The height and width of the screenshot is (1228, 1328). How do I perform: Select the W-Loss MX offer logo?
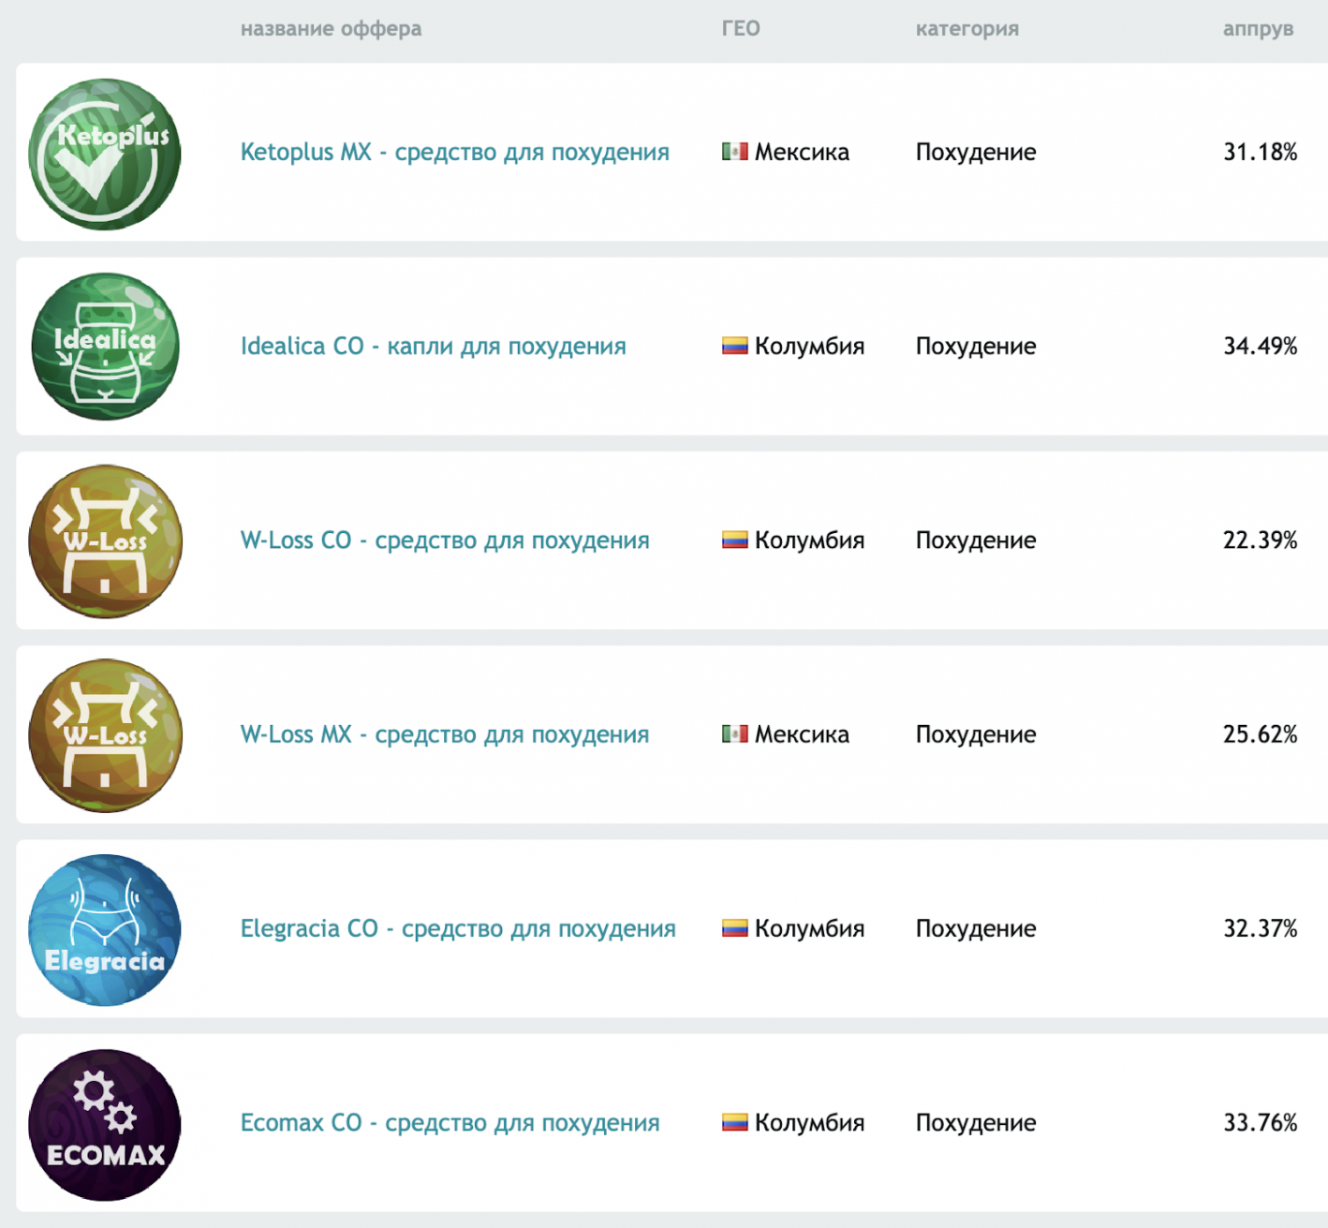105,735
